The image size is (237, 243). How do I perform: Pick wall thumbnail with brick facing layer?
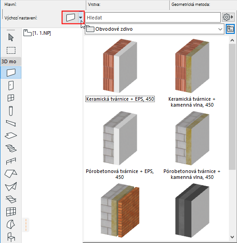coord(120,210)
